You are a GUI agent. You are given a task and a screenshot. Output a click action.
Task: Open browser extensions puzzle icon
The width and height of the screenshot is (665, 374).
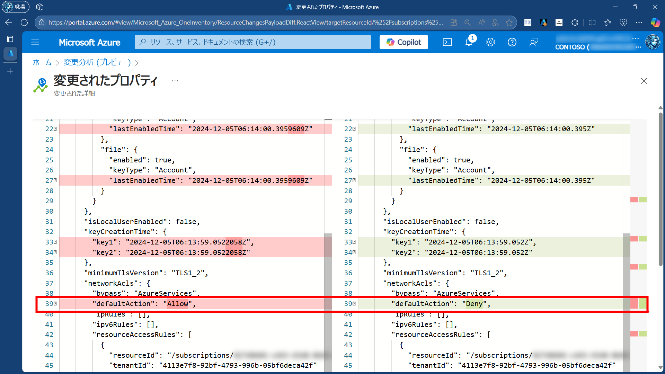click(x=575, y=23)
